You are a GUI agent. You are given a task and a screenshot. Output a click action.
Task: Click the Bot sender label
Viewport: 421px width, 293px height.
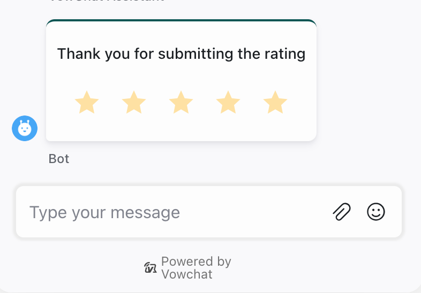click(x=59, y=159)
